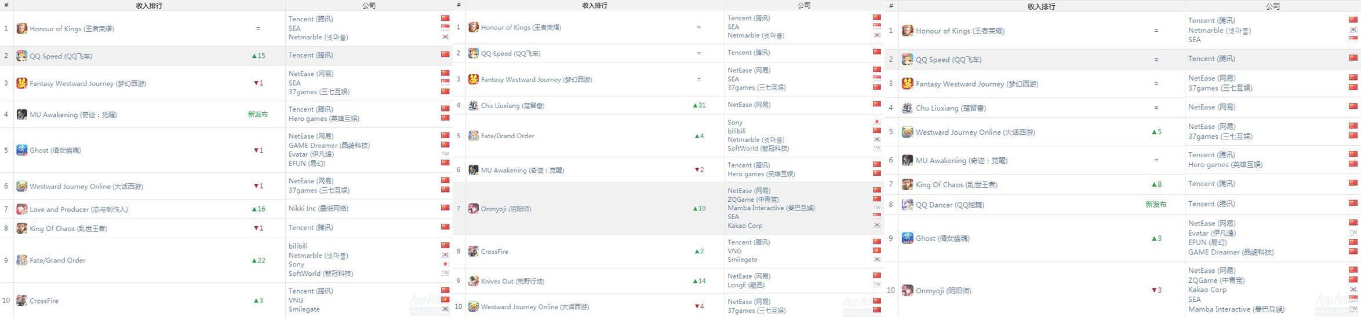Click the QQ Dancer game icon
Screen dimensions: 1361x318
click(907, 205)
